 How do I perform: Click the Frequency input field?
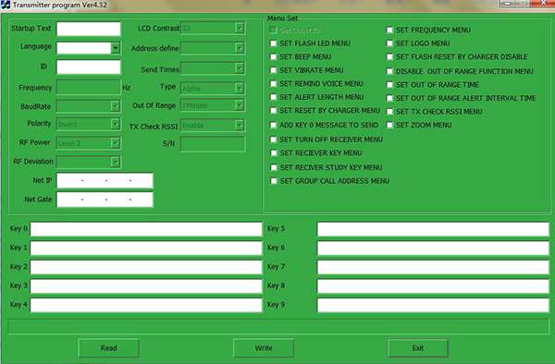89,87
